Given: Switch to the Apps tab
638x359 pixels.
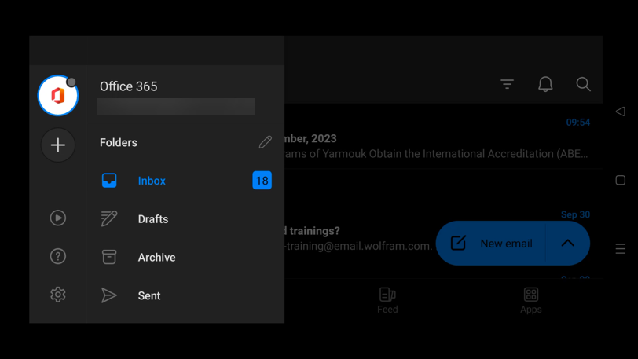Looking at the screenshot, I should pos(531,300).
